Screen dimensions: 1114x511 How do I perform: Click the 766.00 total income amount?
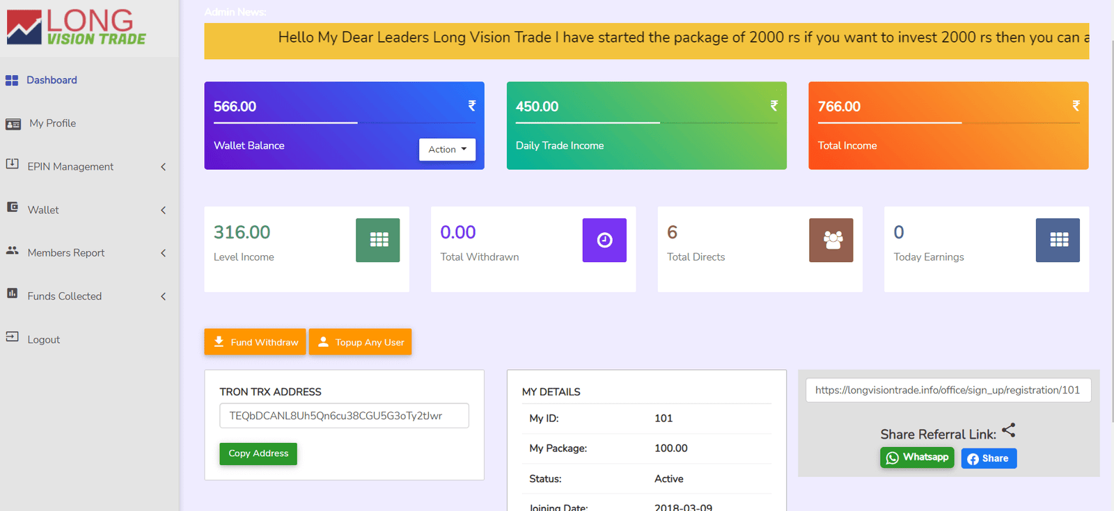839,106
